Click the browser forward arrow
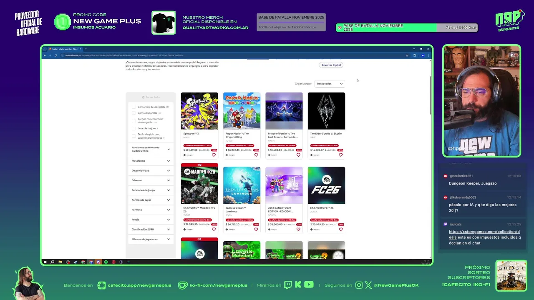534x300 pixels. click(x=50, y=55)
